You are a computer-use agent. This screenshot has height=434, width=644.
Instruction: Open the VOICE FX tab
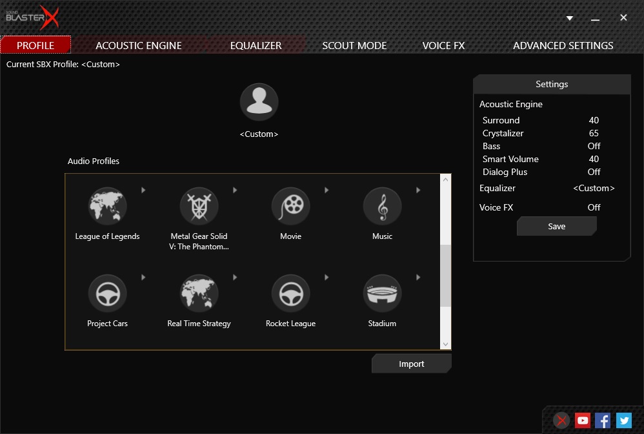(x=443, y=45)
